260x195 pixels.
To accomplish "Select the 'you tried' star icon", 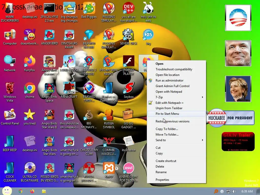I will point(30,117).
